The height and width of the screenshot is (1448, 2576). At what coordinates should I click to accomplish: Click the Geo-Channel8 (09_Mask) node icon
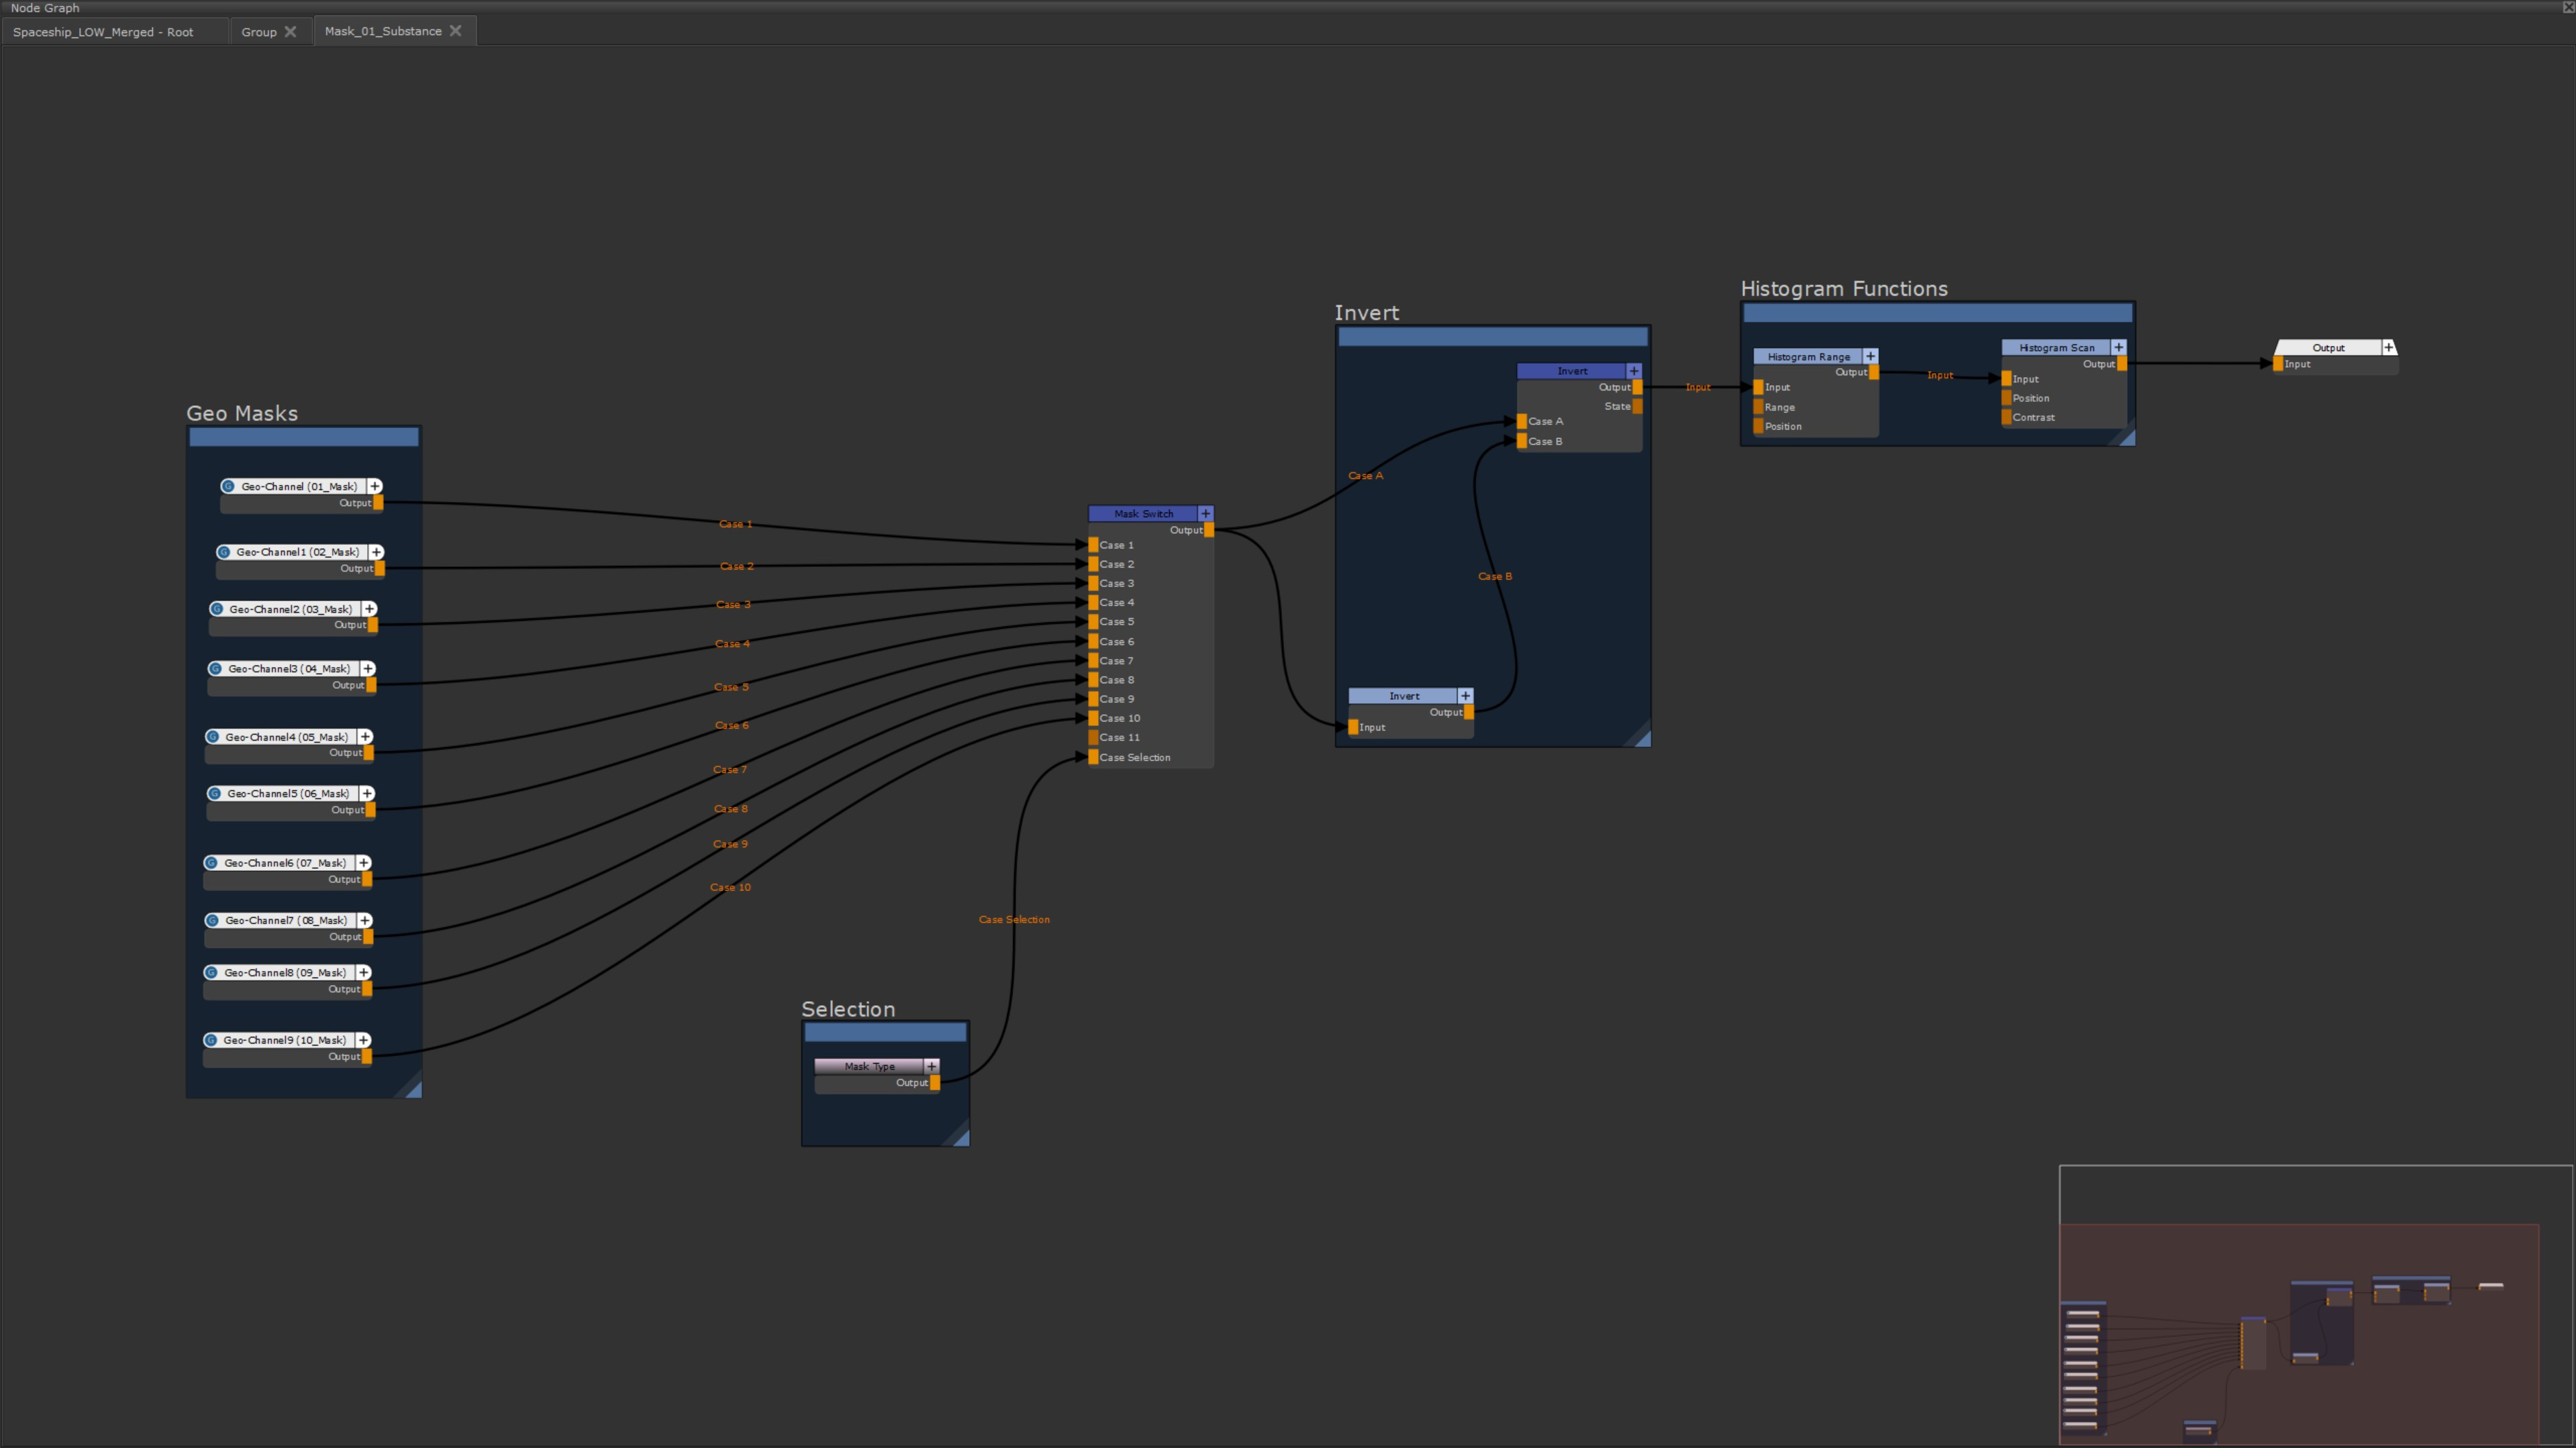click(211, 973)
